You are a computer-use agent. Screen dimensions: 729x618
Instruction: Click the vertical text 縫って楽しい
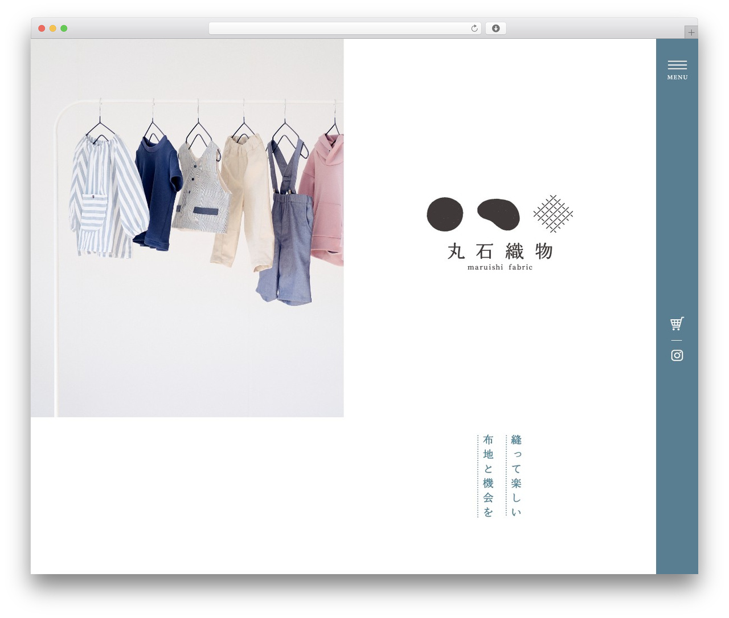516,475
